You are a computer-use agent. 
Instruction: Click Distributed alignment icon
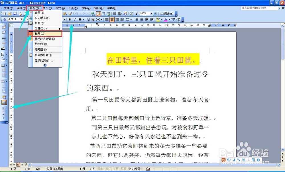(122, 19)
